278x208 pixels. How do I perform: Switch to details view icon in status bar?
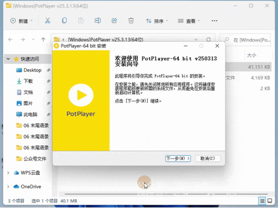coord(262,201)
